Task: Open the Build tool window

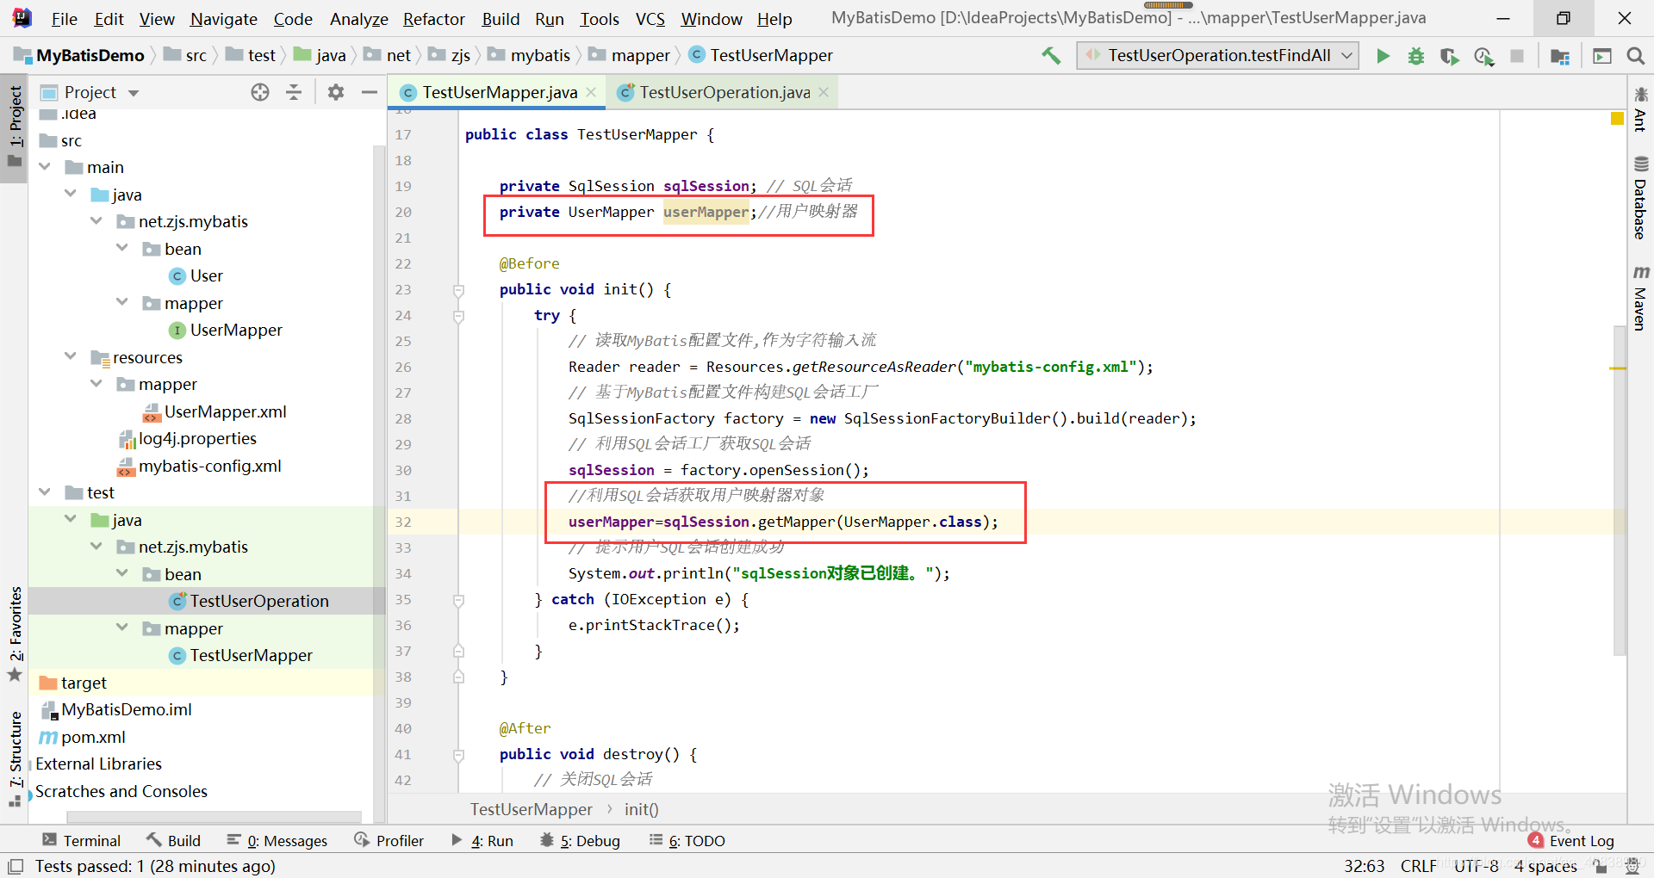Action: [173, 840]
